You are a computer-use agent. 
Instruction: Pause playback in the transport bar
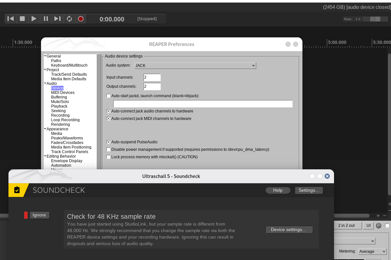pyautogui.click(x=46, y=19)
